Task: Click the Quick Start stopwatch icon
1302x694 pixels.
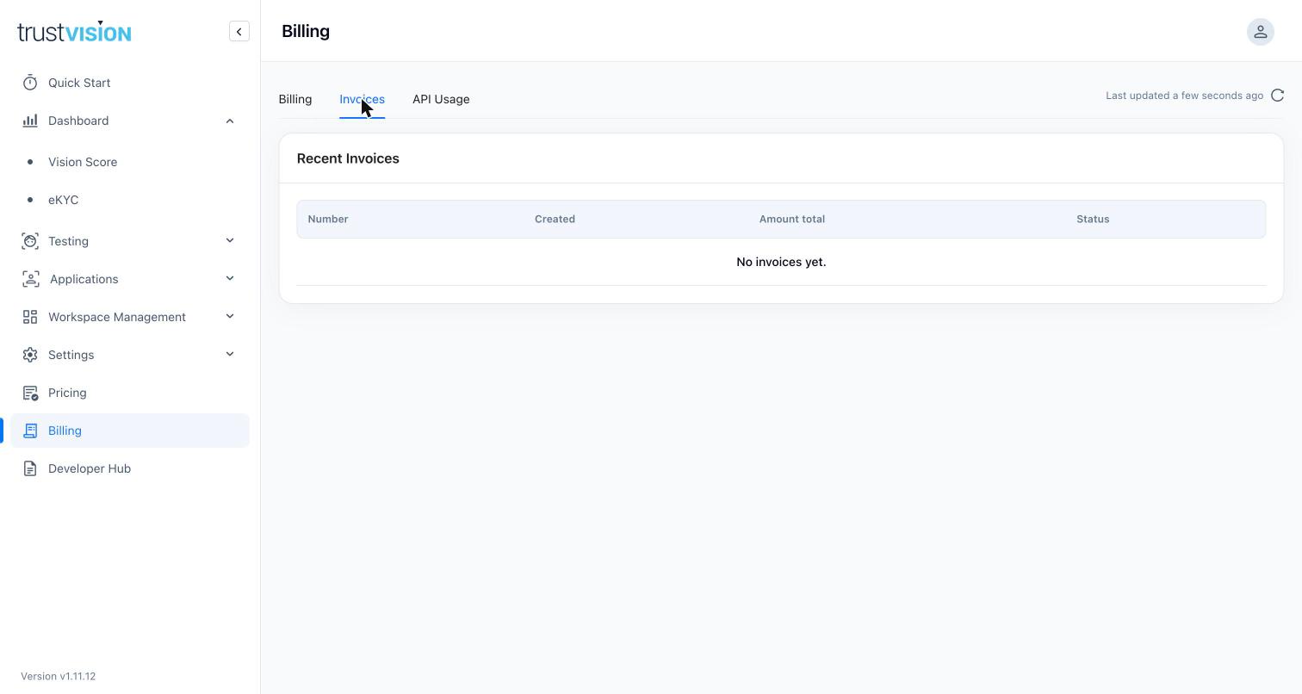Action: click(x=30, y=83)
